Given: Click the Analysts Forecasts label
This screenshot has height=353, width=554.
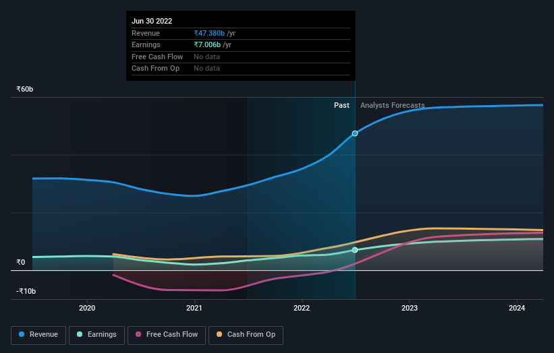Looking at the screenshot, I should point(392,106).
